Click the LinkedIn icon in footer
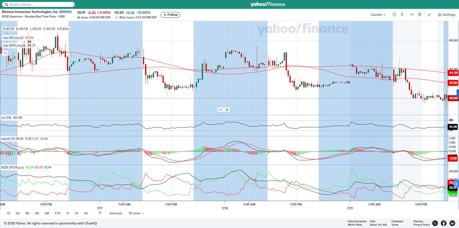This screenshot has width=459, height=228. 452,223
